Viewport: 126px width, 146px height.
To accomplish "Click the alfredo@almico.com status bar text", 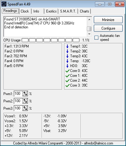I will pyautogui.click(x=98, y=143).
